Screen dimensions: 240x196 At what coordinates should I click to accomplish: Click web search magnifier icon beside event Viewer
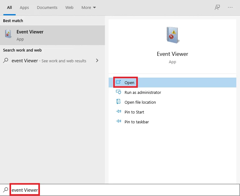click(6, 60)
